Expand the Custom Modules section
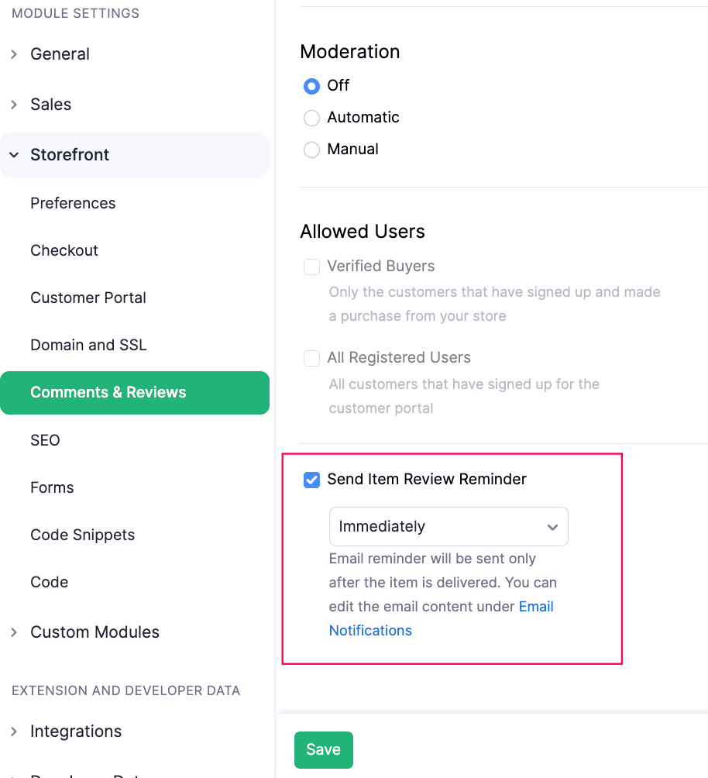The image size is (708, 778). 14,632
